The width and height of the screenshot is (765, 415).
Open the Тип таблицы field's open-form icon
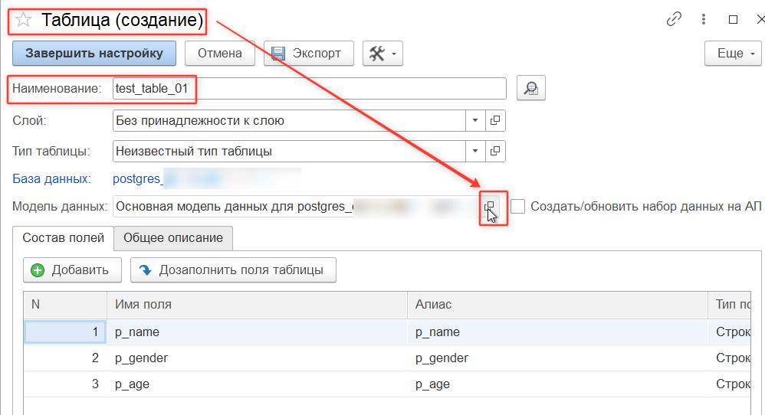pos(495,151)
